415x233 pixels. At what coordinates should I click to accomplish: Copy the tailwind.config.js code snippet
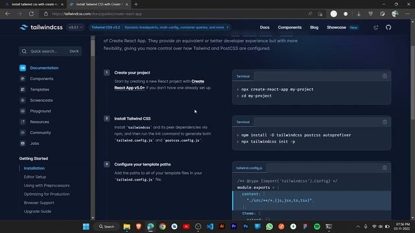[385, 168]
